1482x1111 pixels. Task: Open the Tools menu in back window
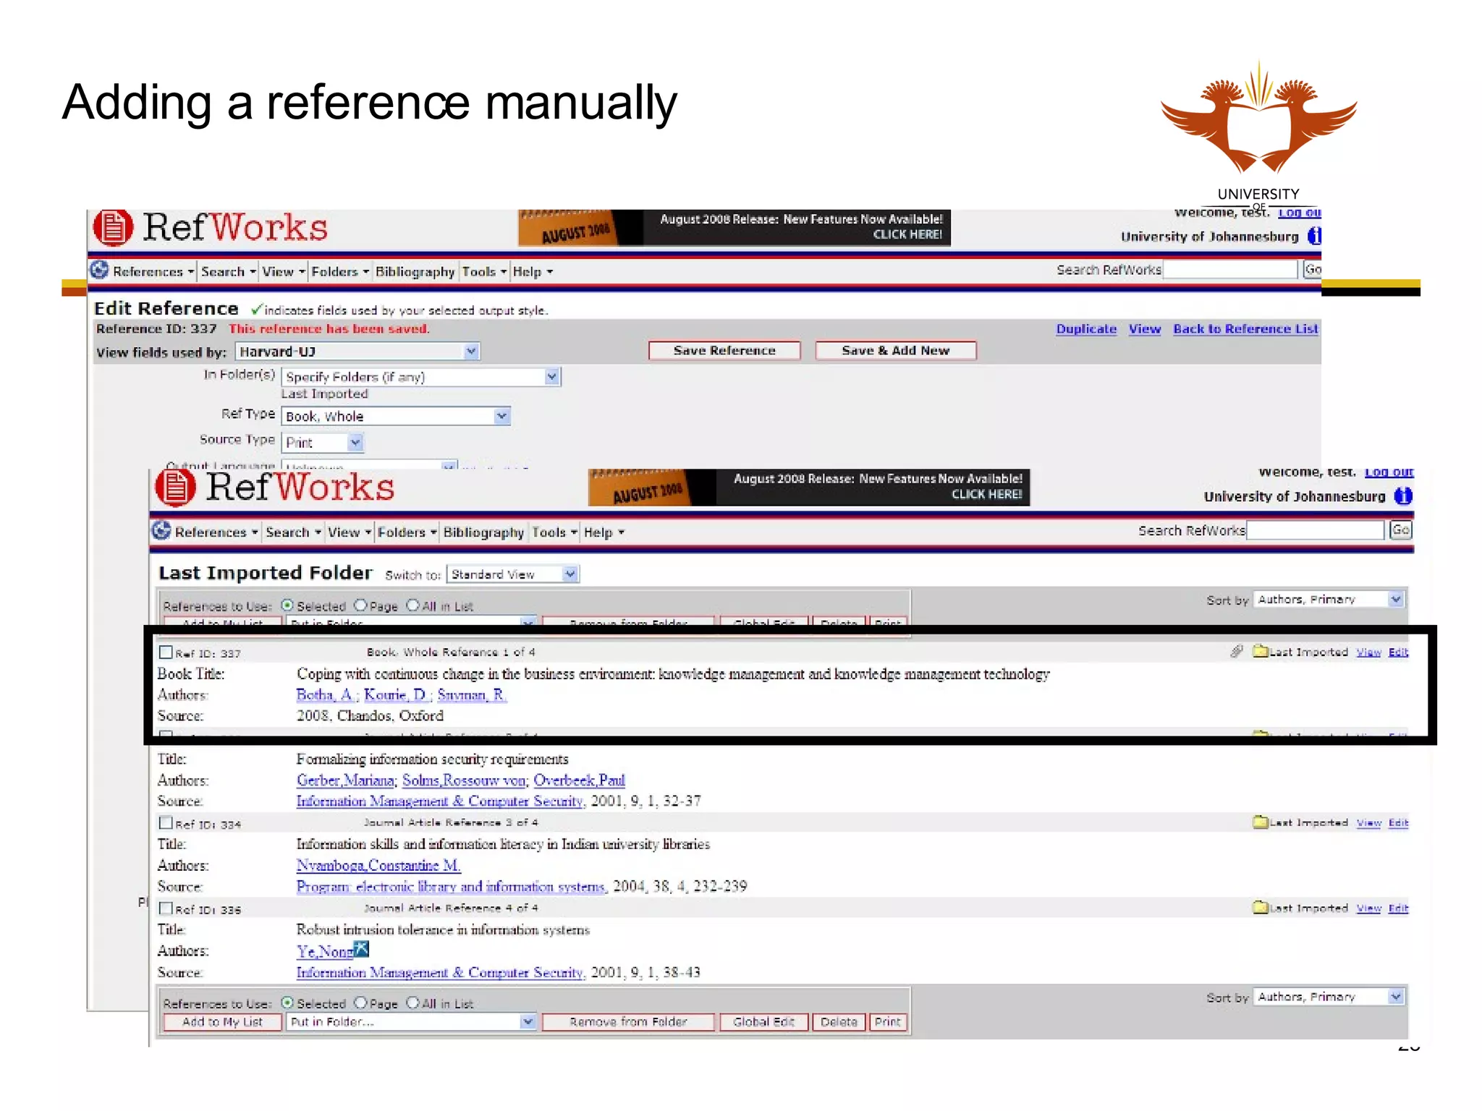[484, 272]
